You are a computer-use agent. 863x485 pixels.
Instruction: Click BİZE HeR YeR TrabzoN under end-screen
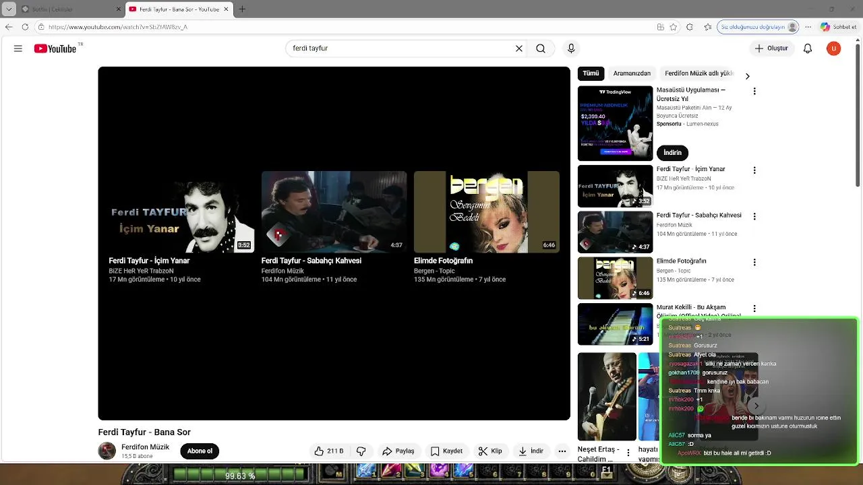pyautogui.click(x=141, y=271)
